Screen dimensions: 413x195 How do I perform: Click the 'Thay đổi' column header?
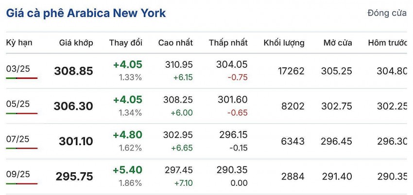point(126,43)
